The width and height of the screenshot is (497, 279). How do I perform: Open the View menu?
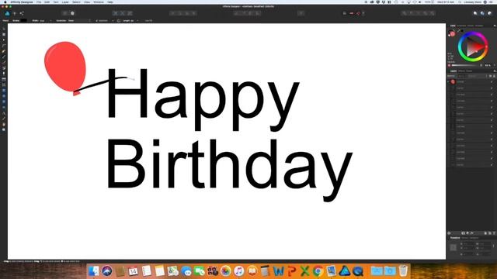87,2
